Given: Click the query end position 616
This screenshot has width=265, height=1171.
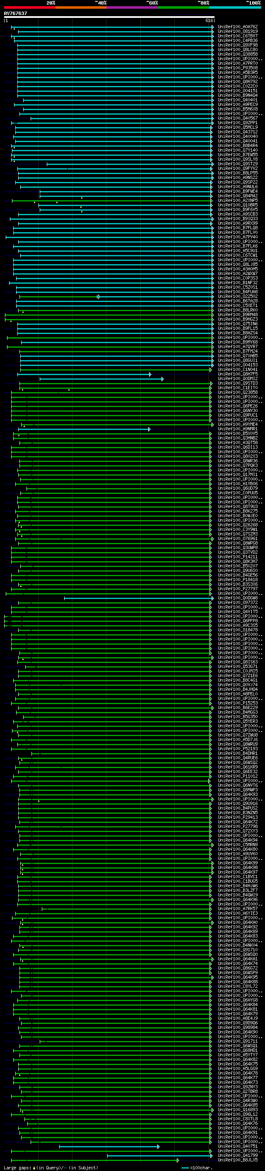Looking at the screenshot, I should point(209,20).
